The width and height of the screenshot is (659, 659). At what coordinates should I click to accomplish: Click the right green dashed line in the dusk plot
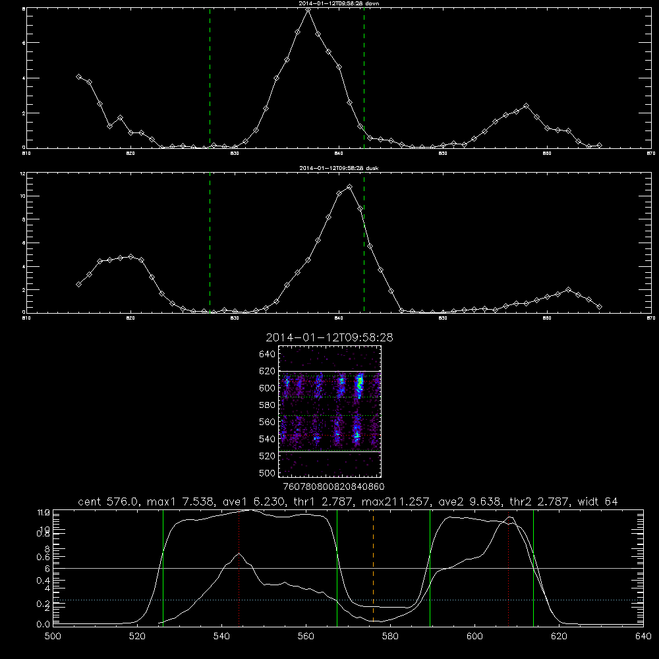364,243
